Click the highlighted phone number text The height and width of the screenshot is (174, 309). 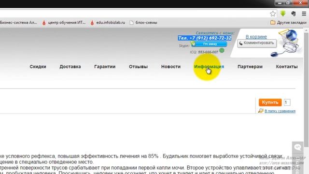[205, 38]
